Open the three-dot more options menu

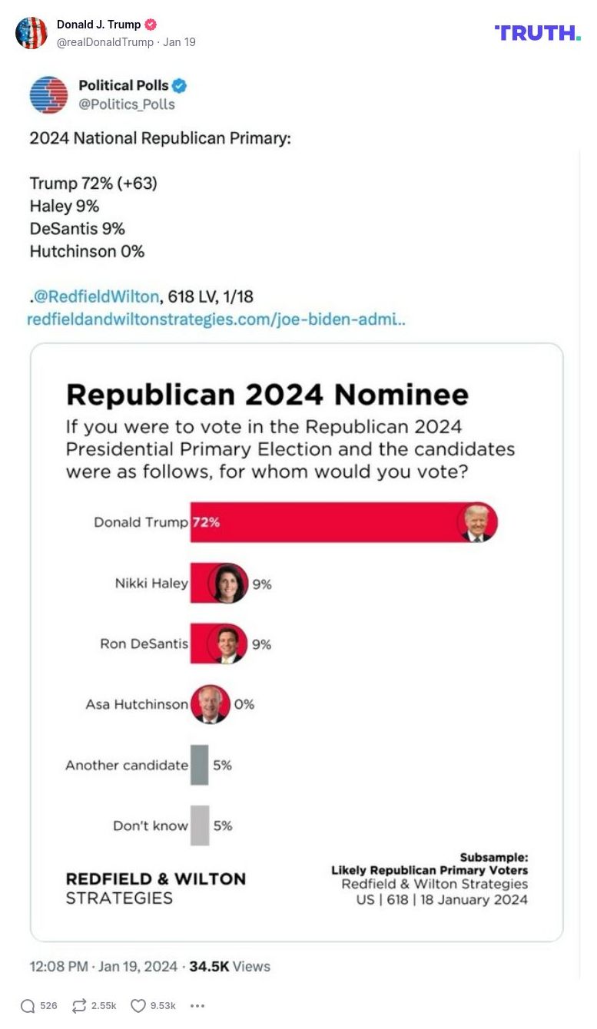pos(197,1006)
